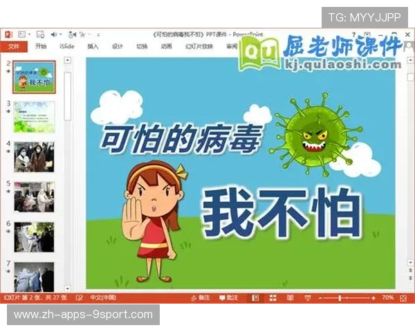The height and width of the screenshot is (332, 415).
Task: Click the animation star under slide 4 number
Action: pyautogui.click(x=8, y=151)
